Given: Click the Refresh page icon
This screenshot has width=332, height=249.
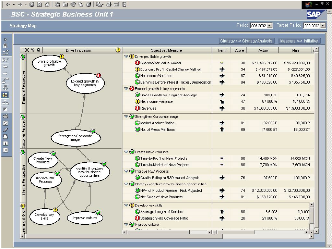Looking at the screenshot, I should pos(39,4).
